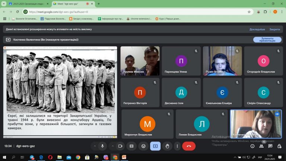
Task: Open the Windows Start menu
Action: coord(4,157)
